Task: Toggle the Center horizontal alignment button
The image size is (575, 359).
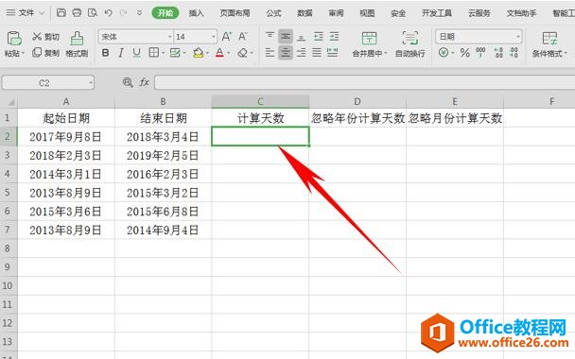Action: point(286,53)
